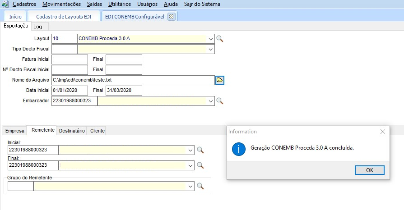Click the Nome do Arquivo path field
The image size is (404, 210).
tap(133, 80)
